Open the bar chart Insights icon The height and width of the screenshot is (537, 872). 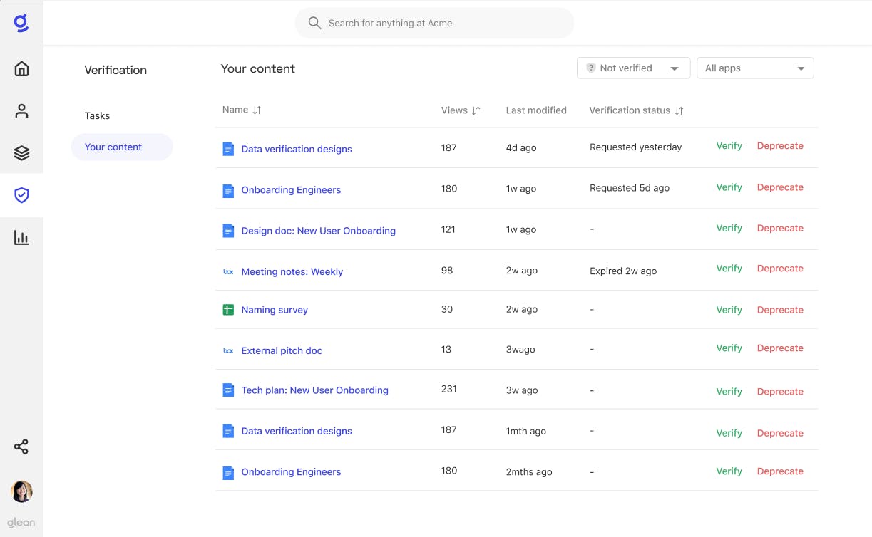click(x=21, y=238)
